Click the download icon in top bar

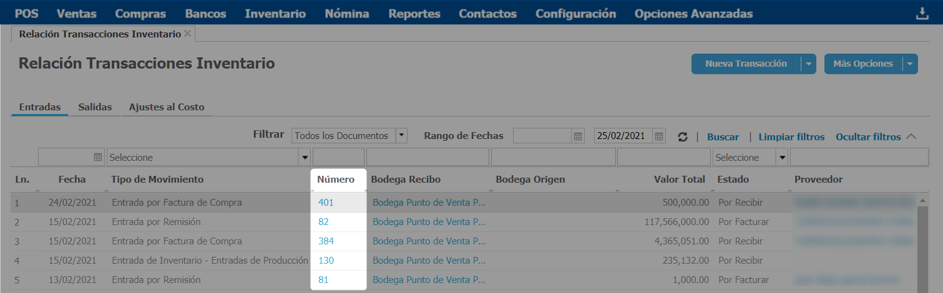click(x=922, y=14)
